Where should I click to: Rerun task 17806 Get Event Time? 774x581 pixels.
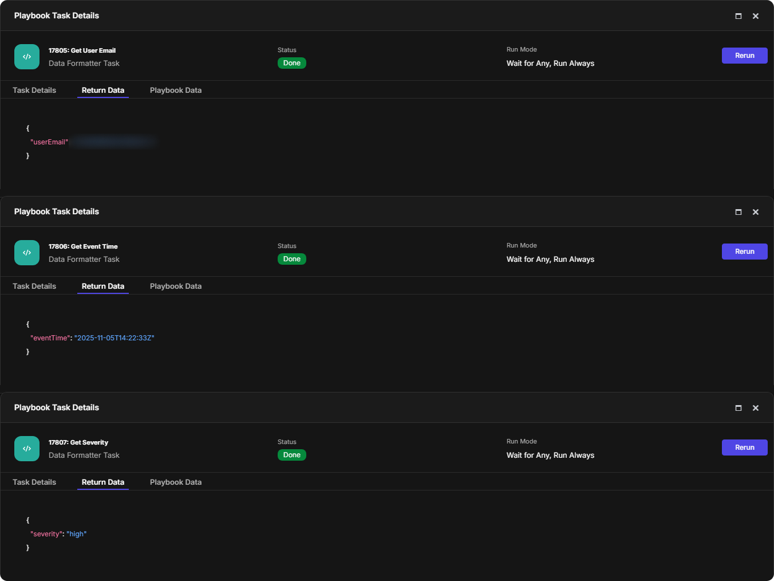[x=744, y=252]
